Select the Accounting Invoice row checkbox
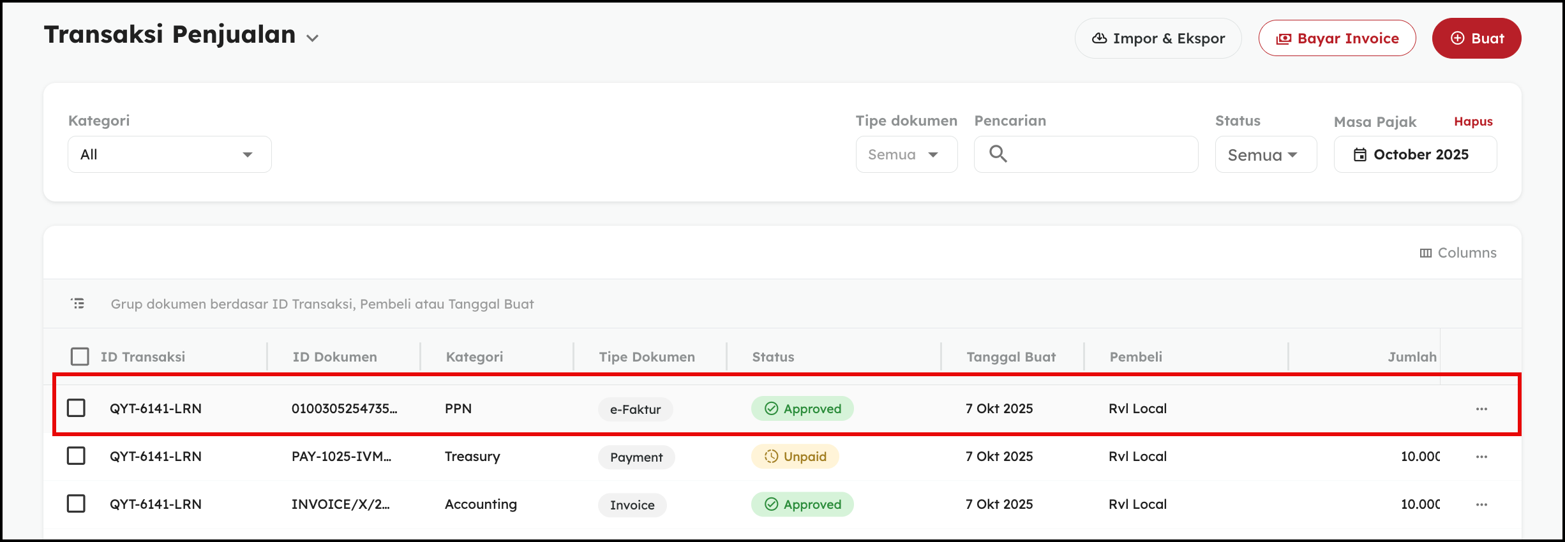Viewport: 1565px width, 542px height. click(x=76, y=504)
